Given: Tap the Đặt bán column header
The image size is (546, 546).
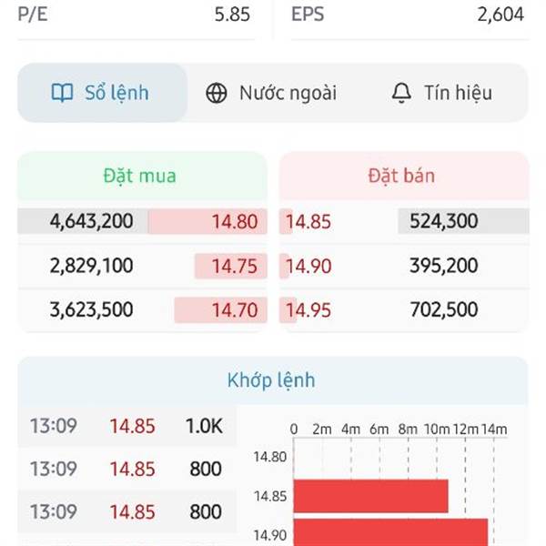Looking at the screenshot, I should point(401,176).
